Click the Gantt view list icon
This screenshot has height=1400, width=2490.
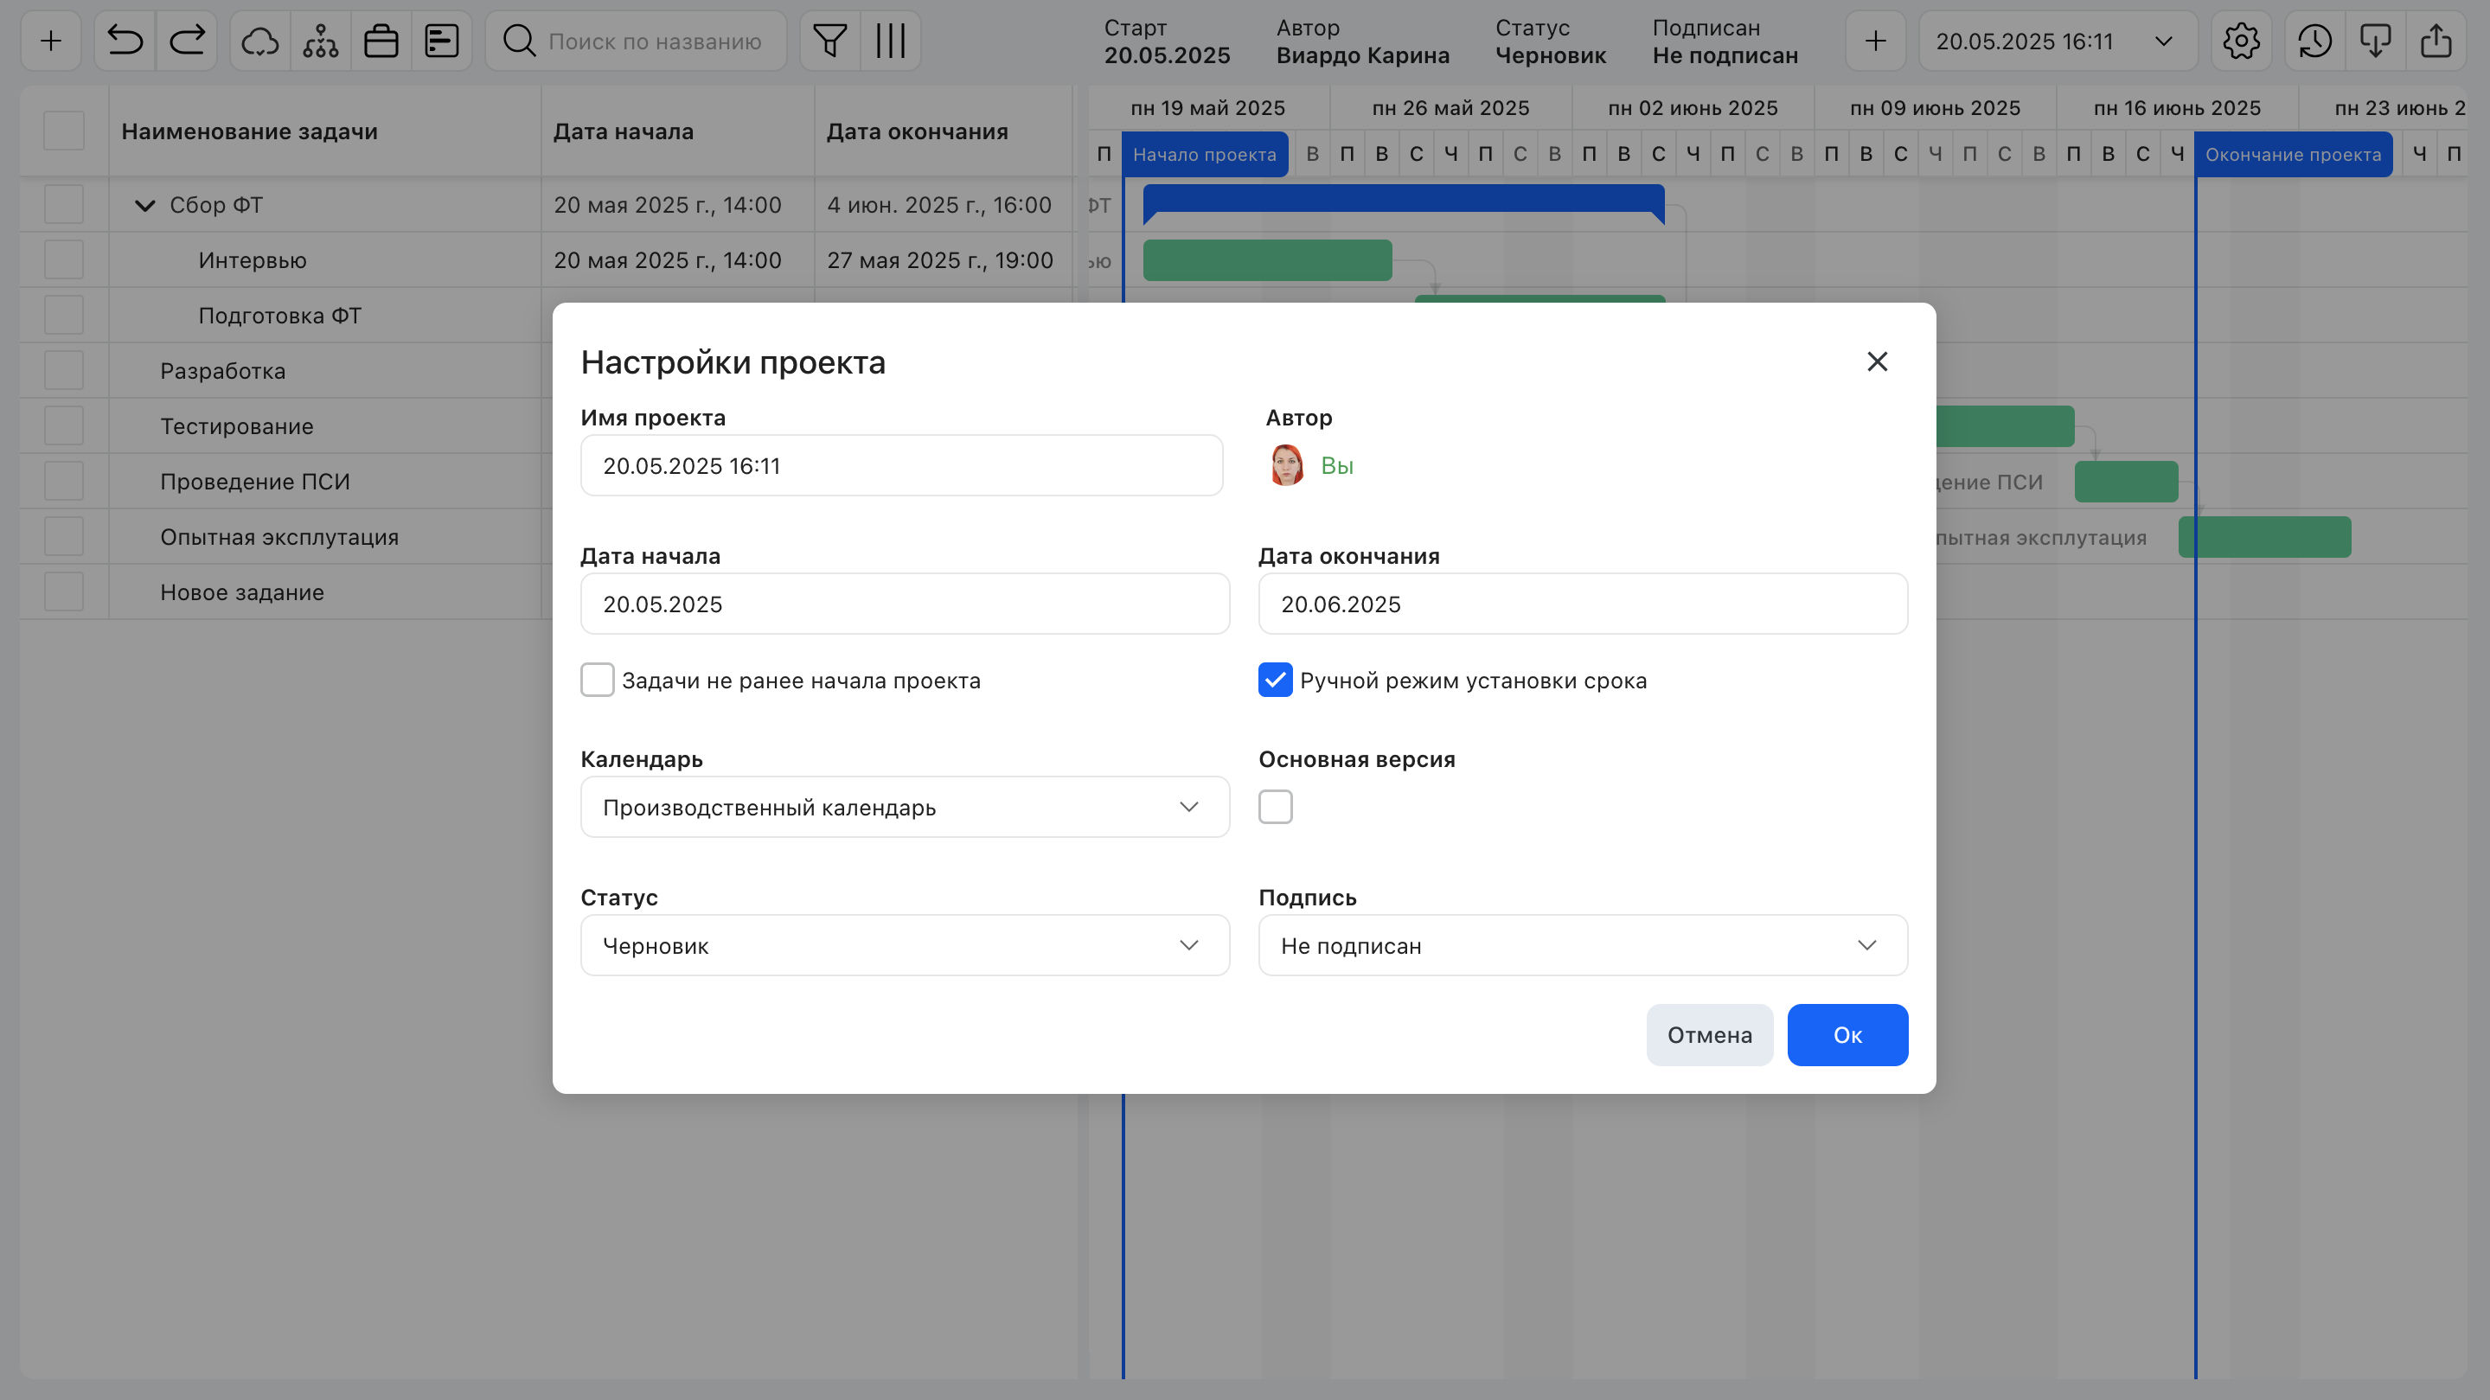(x=442, y=41)
